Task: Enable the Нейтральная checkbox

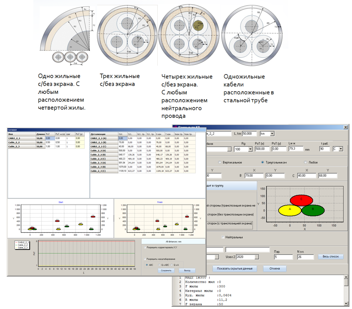Action: click(x=222, y=238)
